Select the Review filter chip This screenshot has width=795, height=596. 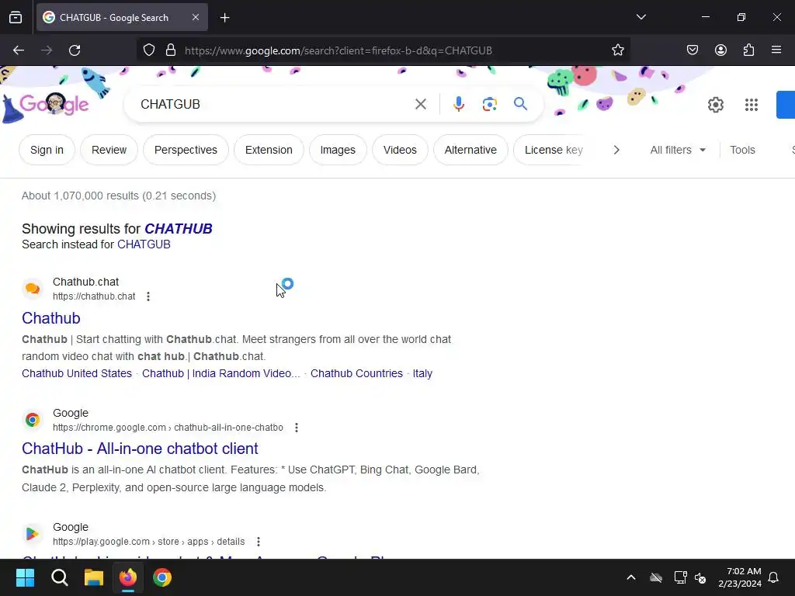(109, 150)
